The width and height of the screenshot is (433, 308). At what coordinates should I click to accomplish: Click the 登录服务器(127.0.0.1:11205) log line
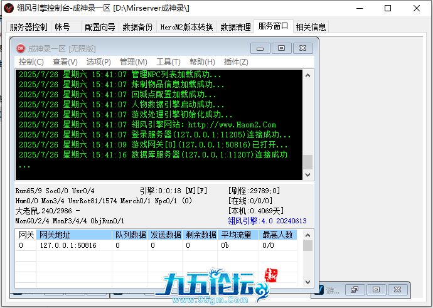pyautogui.click(x=154, y=135)
